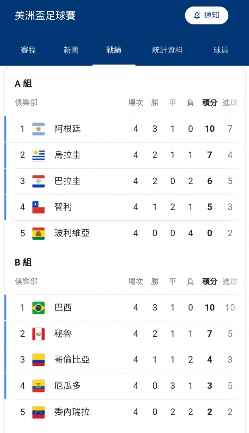The image size is (249, 433).
Task: Go to the 球員 tab
Action: coord(221,50)
